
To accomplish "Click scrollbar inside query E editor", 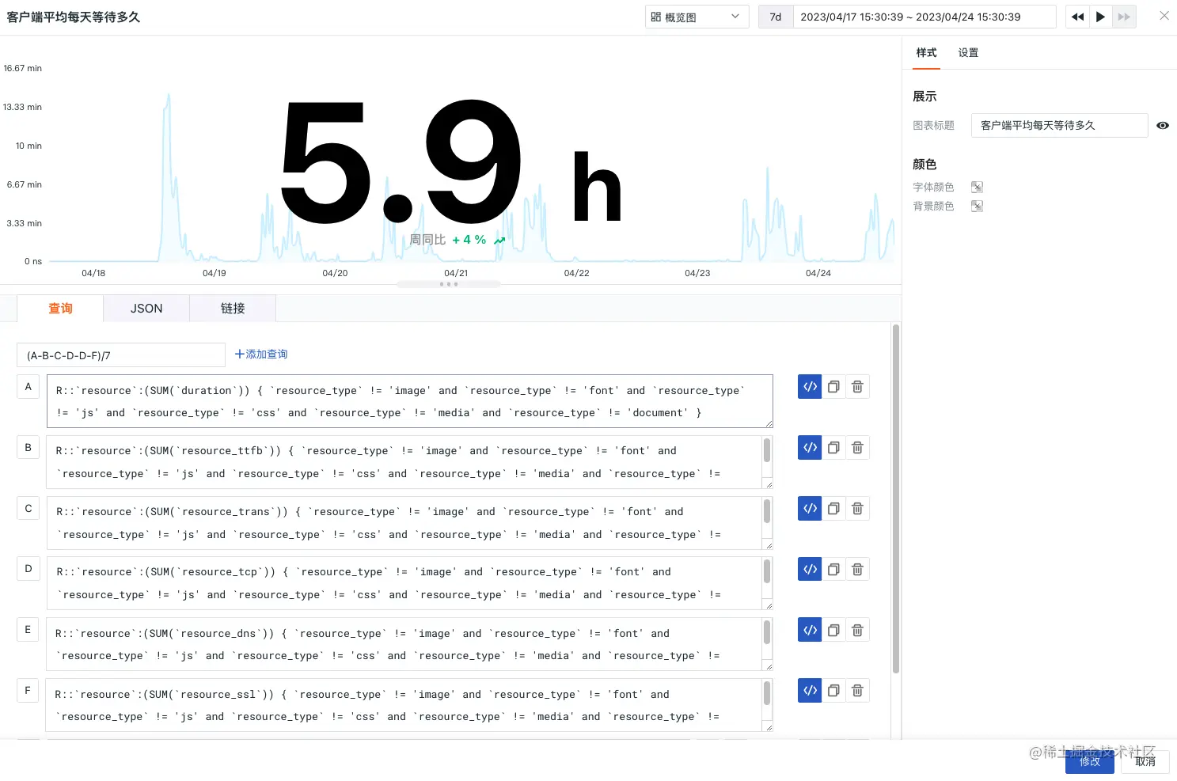I will (767, 632).
